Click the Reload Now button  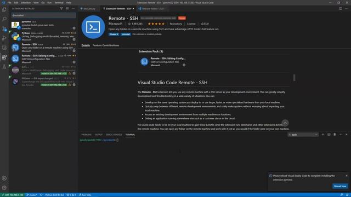pyautogui.click(x=340, y=186)
